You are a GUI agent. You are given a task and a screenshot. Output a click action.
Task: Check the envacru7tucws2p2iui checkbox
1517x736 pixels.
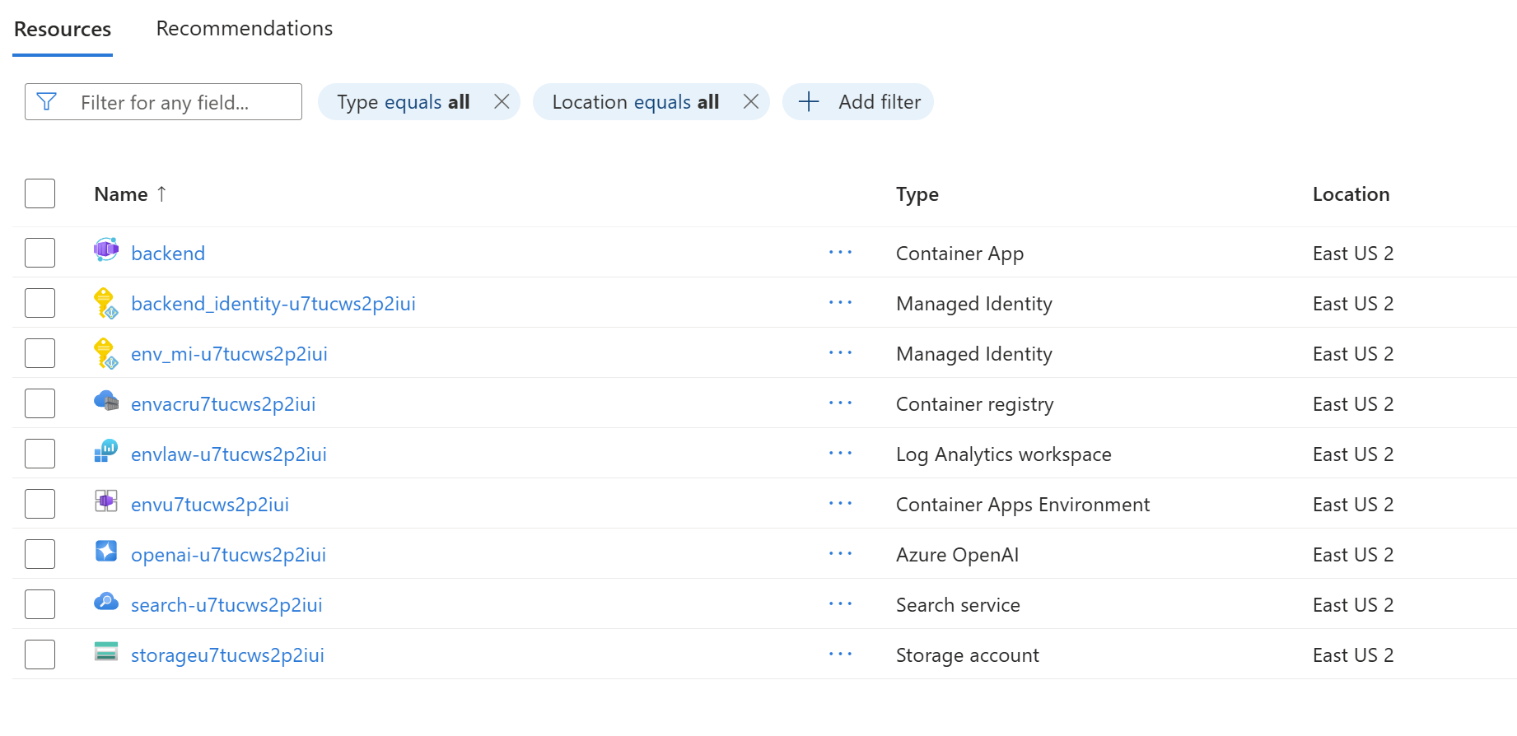tap(40, 403)
